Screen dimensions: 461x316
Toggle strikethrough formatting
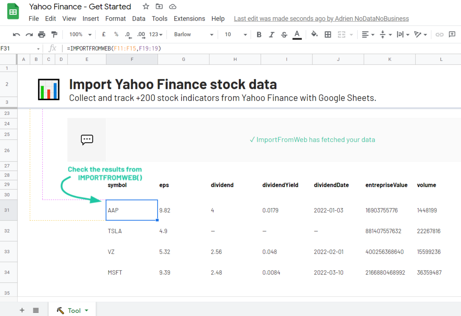pos(284,34)
